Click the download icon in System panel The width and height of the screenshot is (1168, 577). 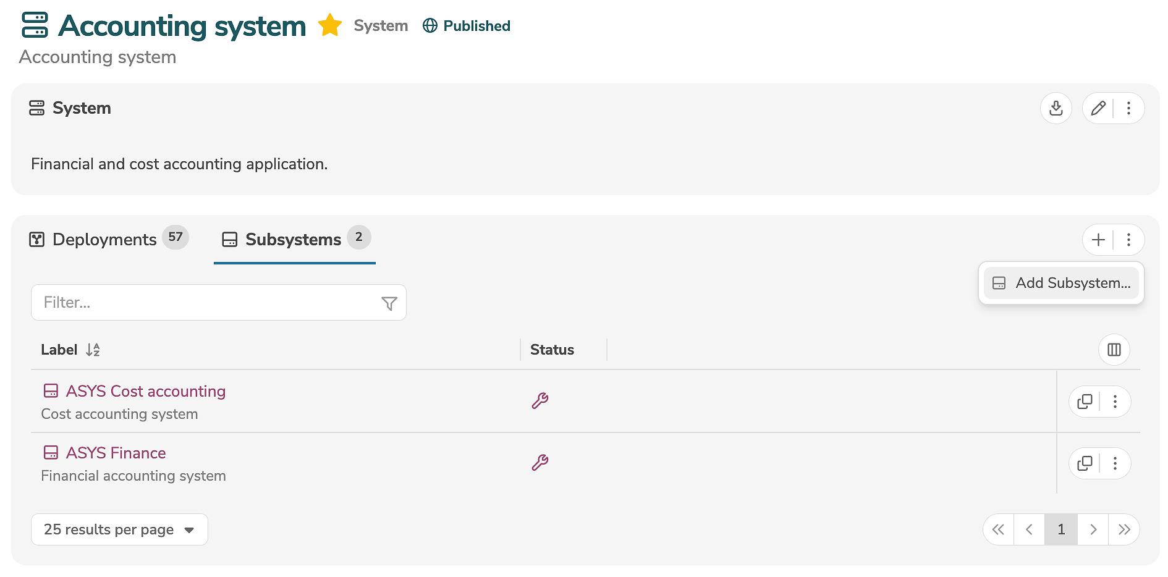pyautogui.click(x=1056, y=108)
